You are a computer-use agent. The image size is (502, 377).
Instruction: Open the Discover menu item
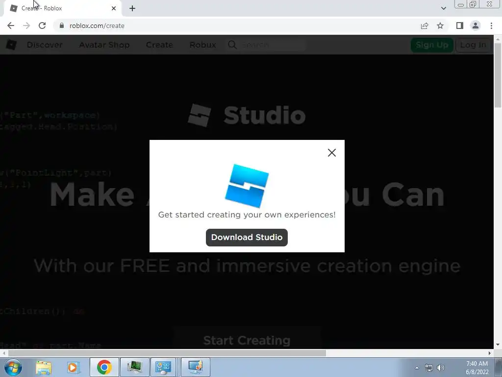tap(45, 45)
